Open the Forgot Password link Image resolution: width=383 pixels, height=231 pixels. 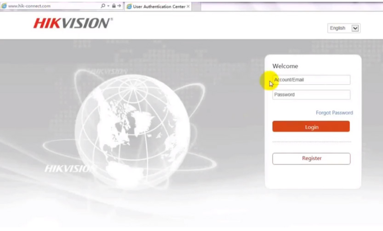click(334, 113)
